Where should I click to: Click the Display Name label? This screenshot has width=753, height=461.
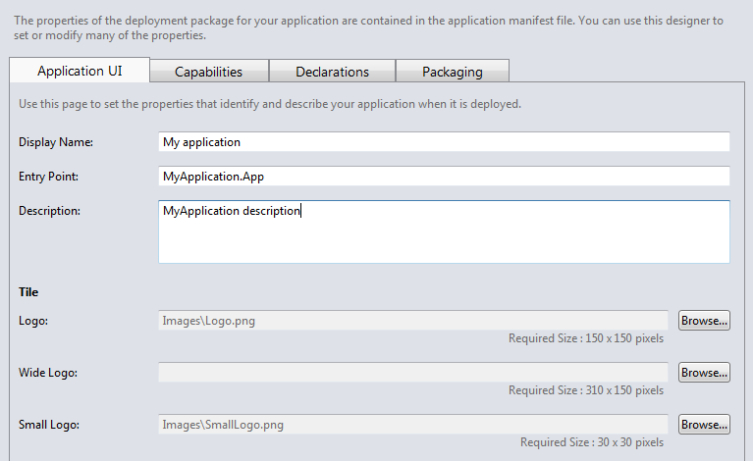click(55, 142)
